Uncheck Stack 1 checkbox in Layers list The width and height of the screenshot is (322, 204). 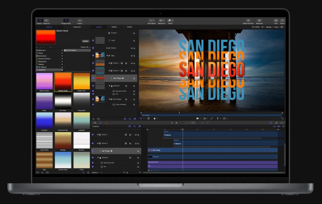click(93, 63)
